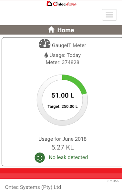Click the GaugeIT Meter gauge icon

[45, 43]
